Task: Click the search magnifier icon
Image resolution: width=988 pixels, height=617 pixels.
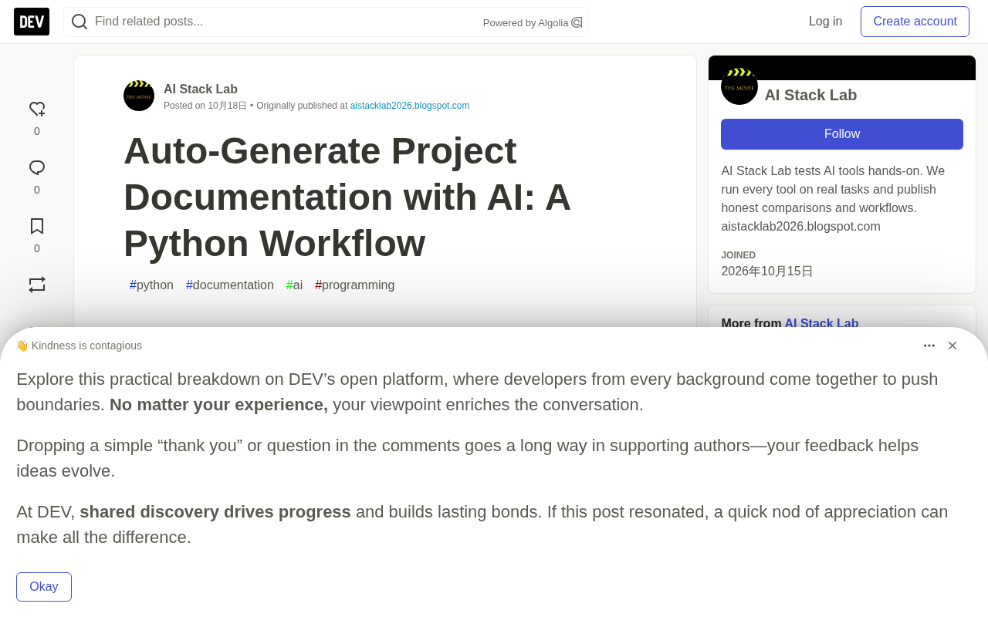Action: pos(80,22)
